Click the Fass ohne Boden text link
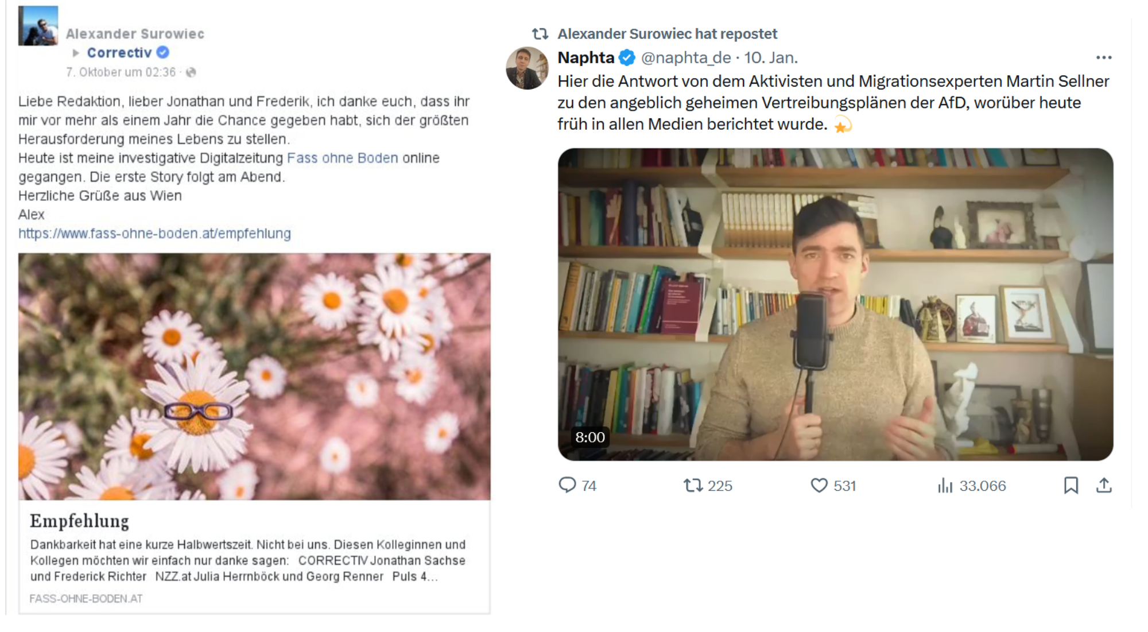 [342, 158]
